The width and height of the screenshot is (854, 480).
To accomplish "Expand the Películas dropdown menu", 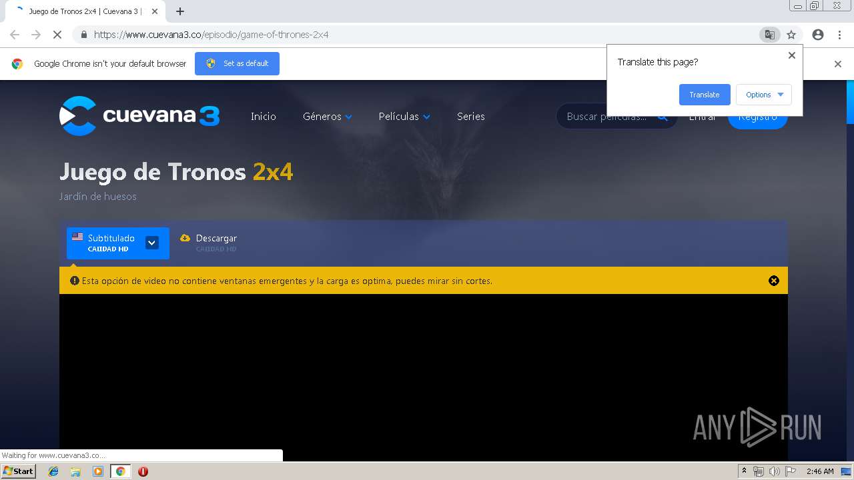I will point(404,116).
